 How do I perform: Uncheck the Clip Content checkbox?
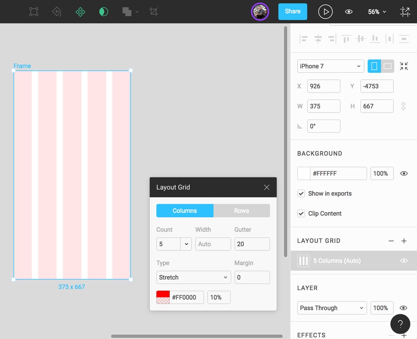(301, 213)
